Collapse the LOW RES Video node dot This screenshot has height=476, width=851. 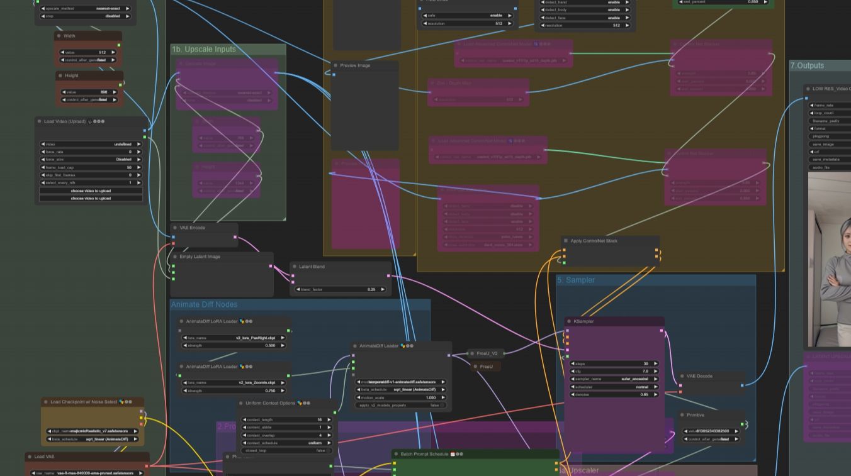[x=808, y=89]
